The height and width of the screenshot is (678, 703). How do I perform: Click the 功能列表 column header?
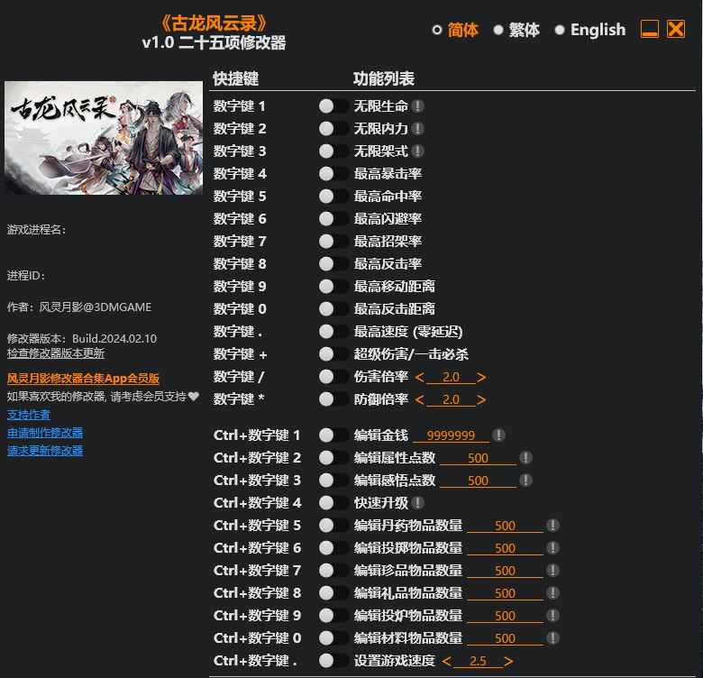[384, 78]
